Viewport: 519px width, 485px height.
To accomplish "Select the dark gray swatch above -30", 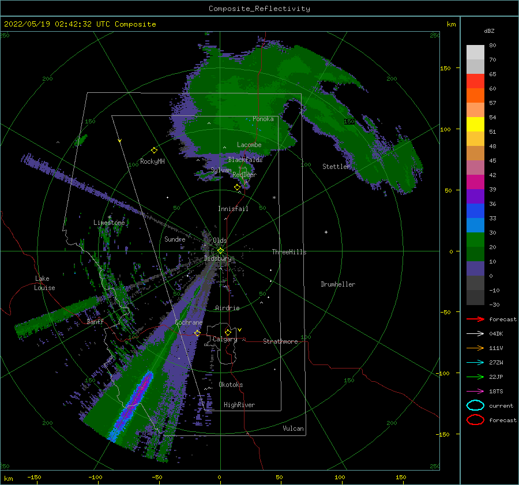I will [475, 298].
